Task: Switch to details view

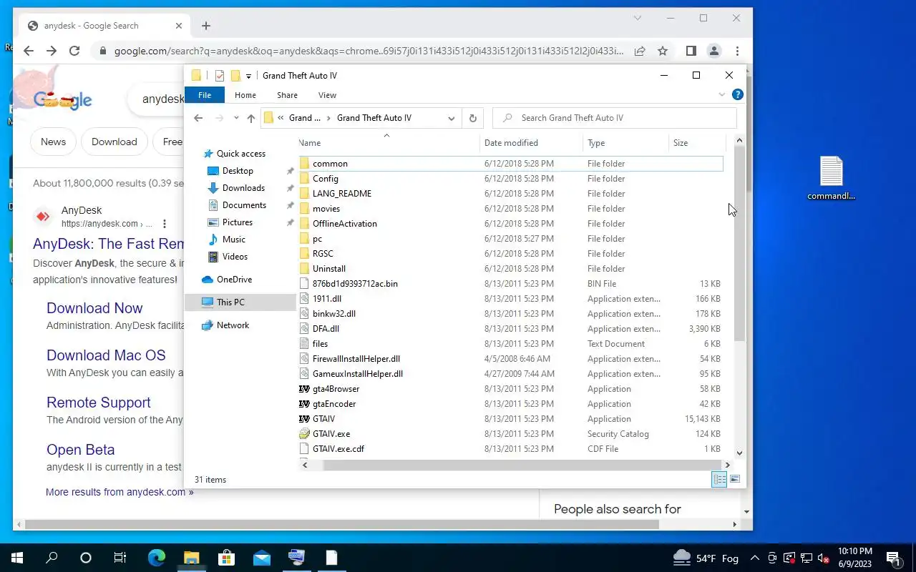Action: click(x=718, y=479)
